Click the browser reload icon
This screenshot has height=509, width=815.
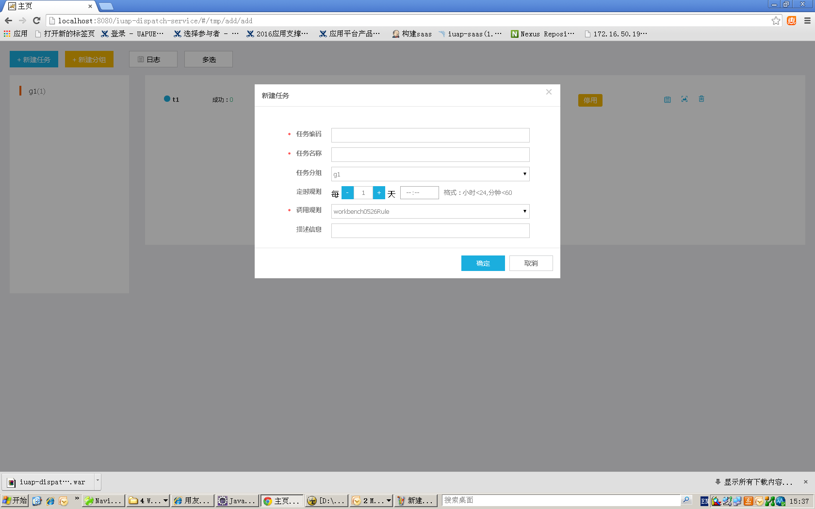[x=36, y=20]
